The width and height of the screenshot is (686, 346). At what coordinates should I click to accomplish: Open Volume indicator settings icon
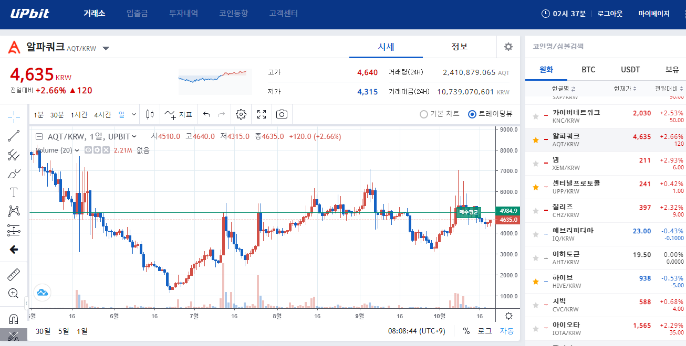[x=97, y=150]
